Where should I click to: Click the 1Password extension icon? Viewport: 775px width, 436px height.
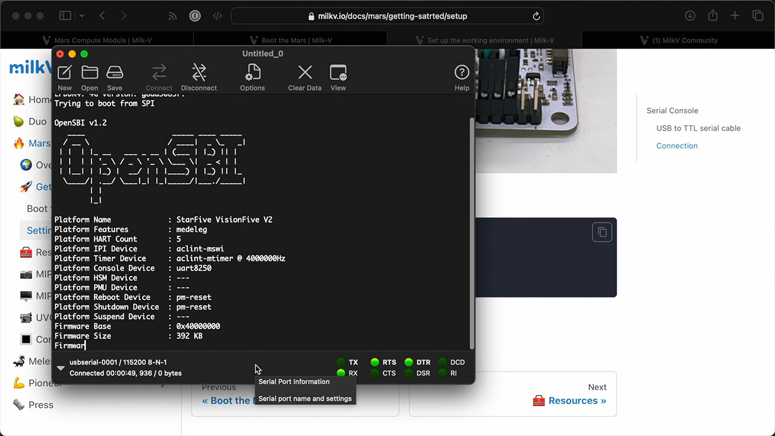point(195,16)
